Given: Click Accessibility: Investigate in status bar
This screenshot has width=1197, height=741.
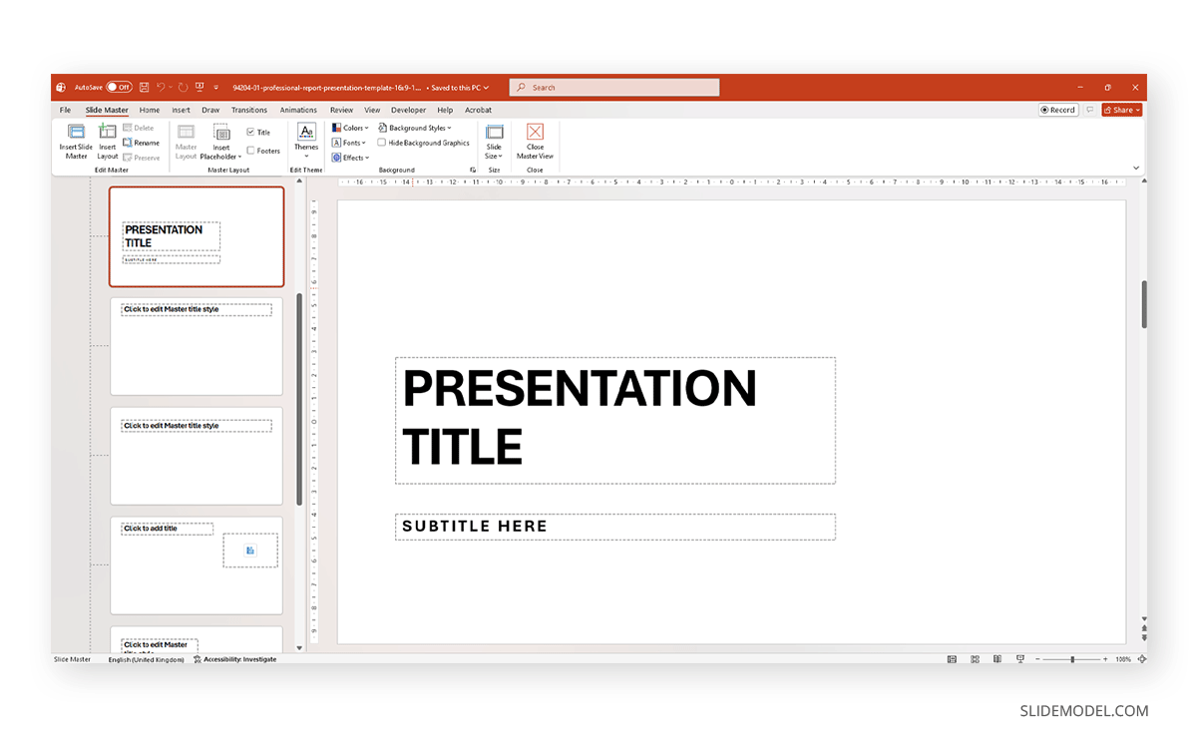Looking at the screenshot, I should (x=235, y=659).
